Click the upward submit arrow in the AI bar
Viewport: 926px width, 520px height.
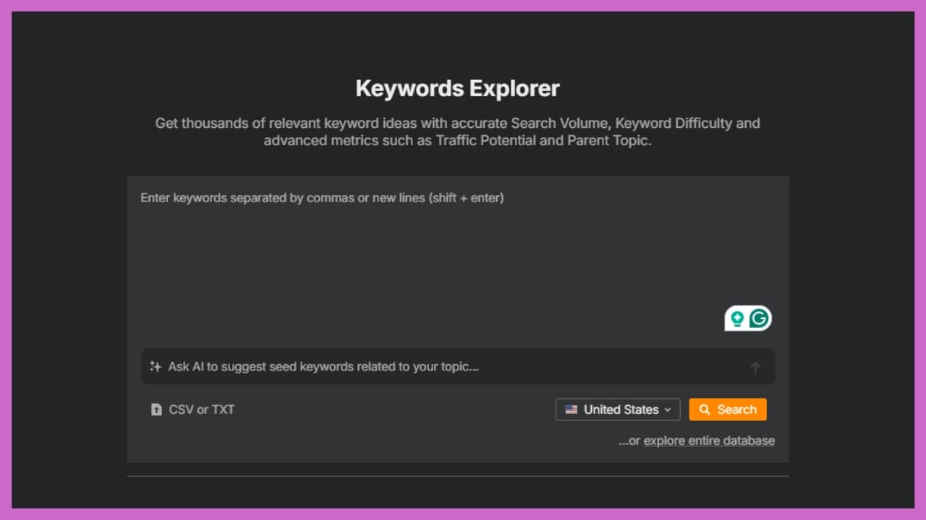pyautogui.click(x=755, y=367)
